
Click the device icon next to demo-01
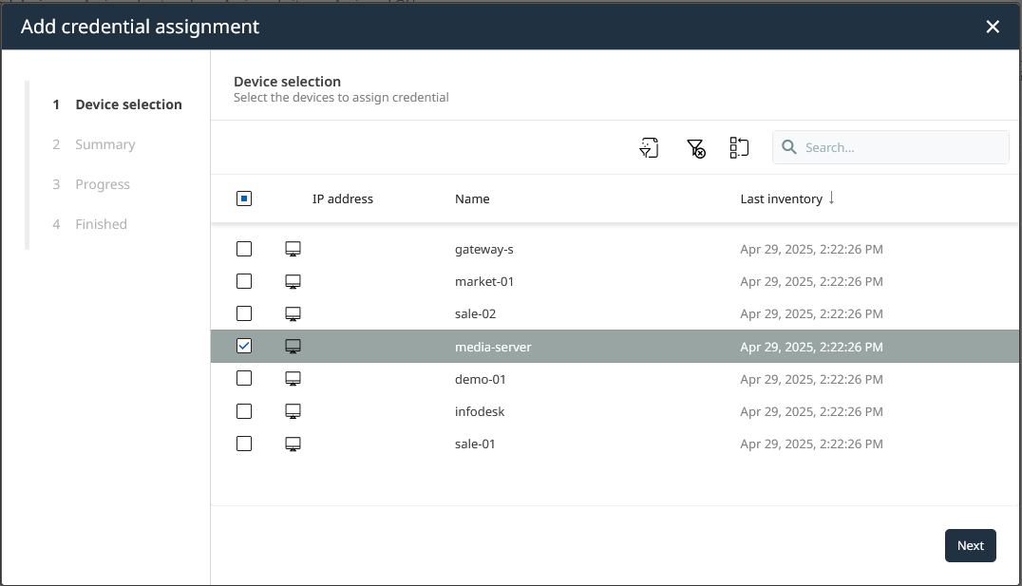(x=293, y=379)
